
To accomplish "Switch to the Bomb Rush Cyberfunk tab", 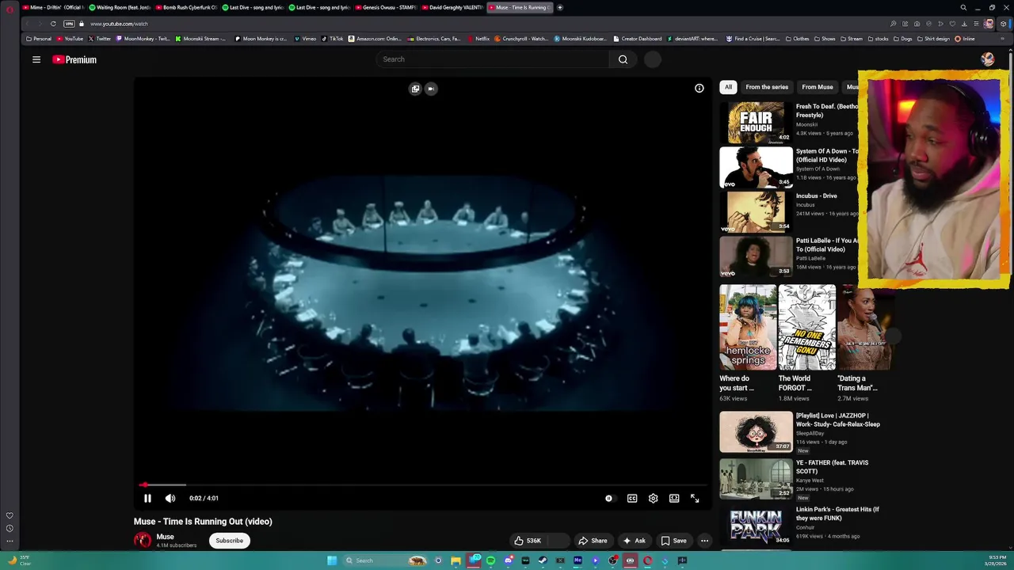I will [185, 7].
